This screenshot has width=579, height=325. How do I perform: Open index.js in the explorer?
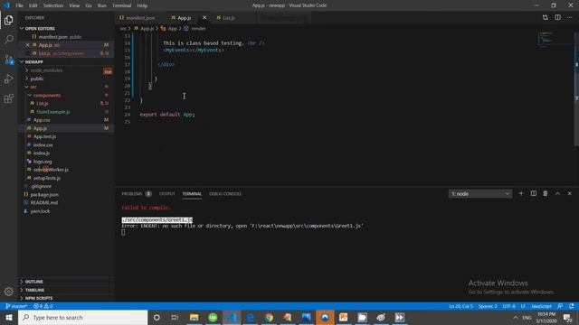[x=42, y=153]
